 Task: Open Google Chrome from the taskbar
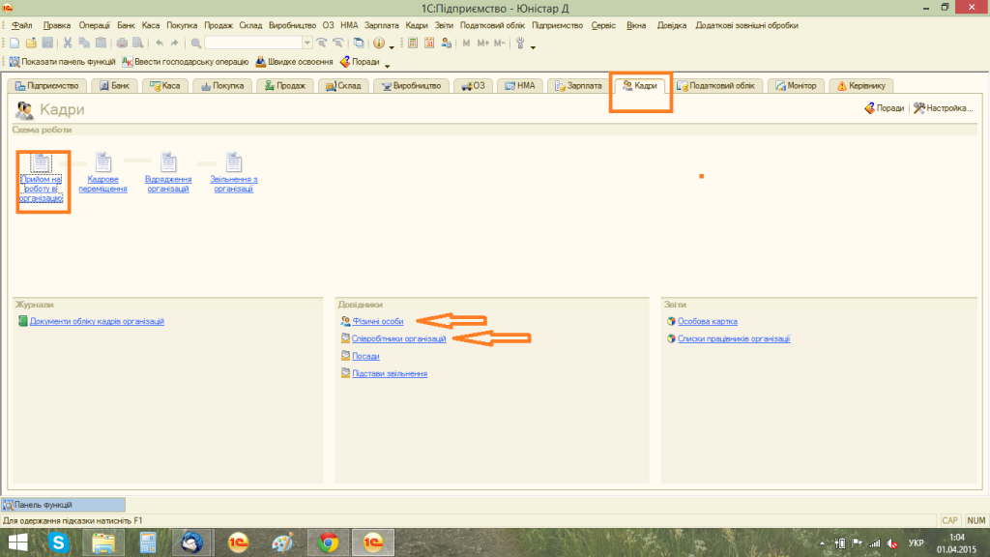point(328,542)
